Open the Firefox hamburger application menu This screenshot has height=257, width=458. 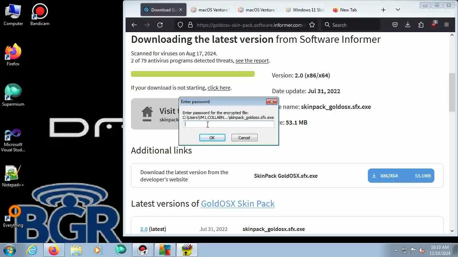(446, 25)
